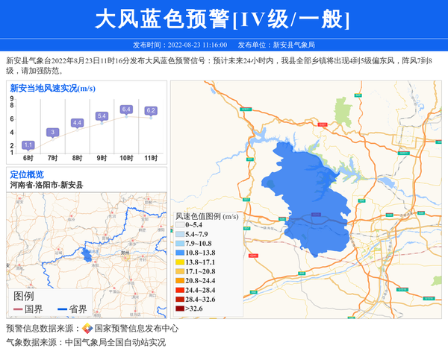Click the 6.2 data label at 11时
This screenshot has height=351, width=448.
151,111
